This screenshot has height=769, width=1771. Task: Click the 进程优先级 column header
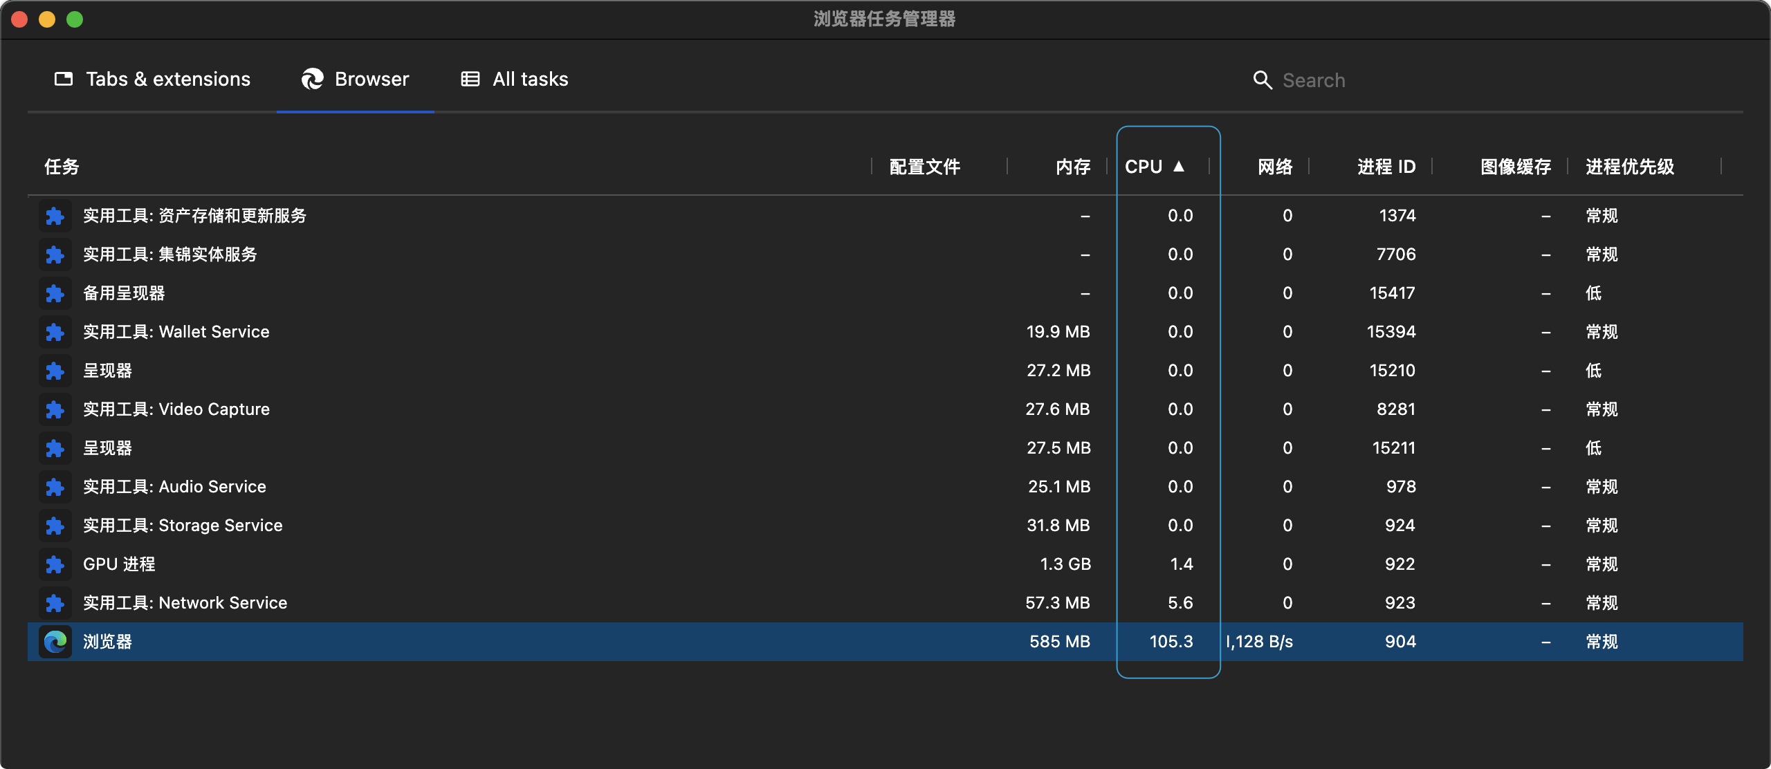coord(1629,167)
